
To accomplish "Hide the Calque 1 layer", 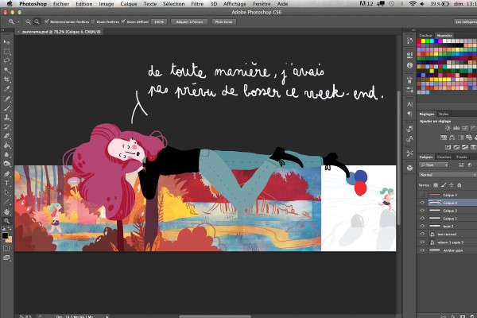I will (422, 219).
